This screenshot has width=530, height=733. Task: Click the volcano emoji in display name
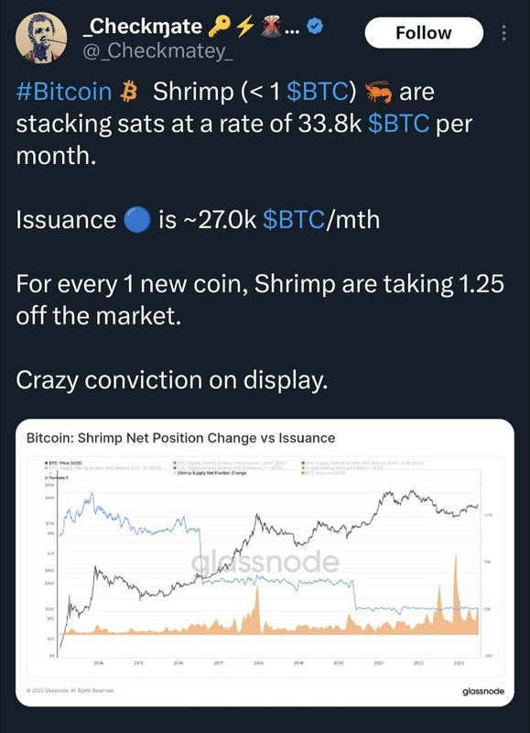270,26
